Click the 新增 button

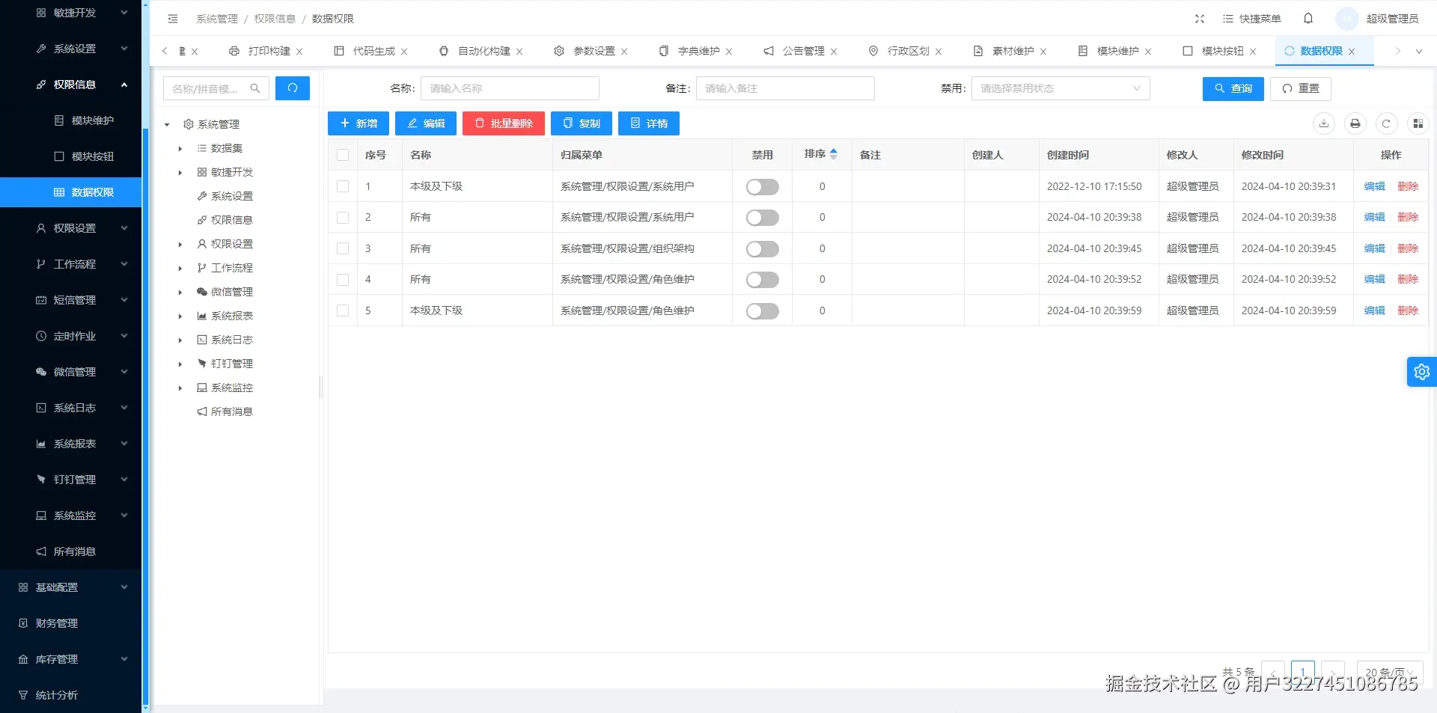click(x=359, y=123)
